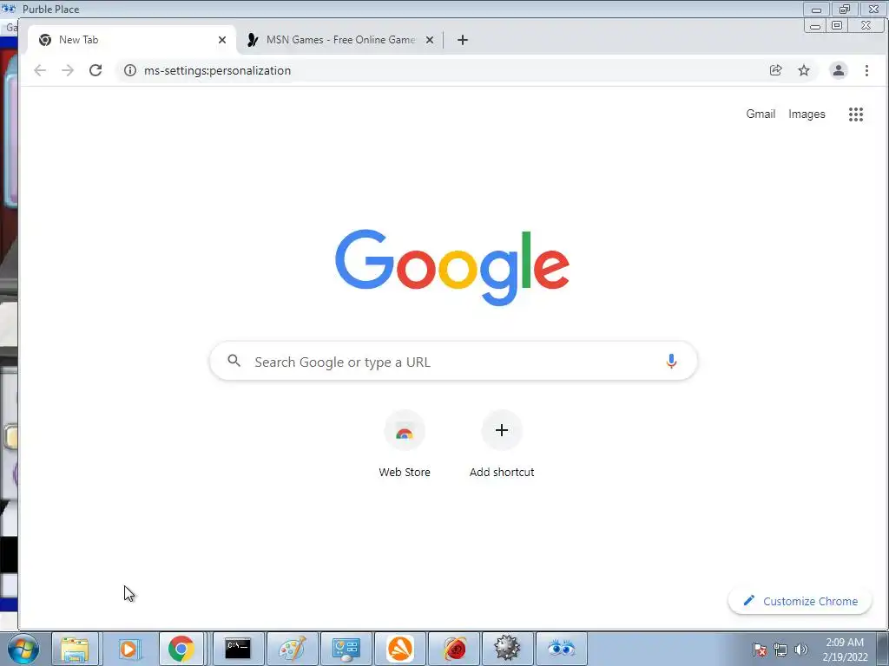Click the search magnifier icon
The width and height of the screenshot is (889, 666).
point(234,361)
